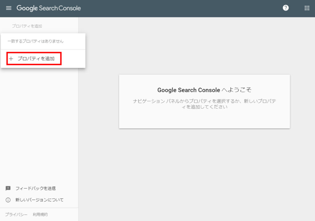315x221 pixels.
Task: Click the plus icon beside プロパティを追加
Action: coord(11,59)
